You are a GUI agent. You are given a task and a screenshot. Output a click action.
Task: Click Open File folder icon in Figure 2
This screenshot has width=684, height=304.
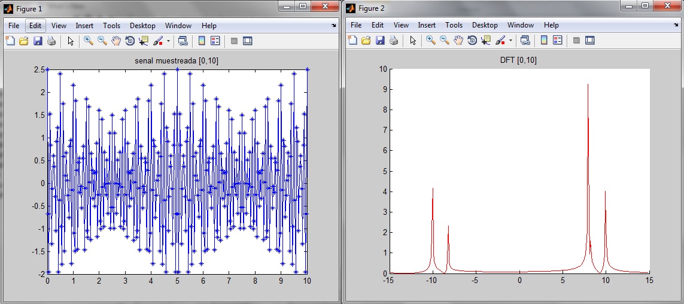tap(366, 41)
